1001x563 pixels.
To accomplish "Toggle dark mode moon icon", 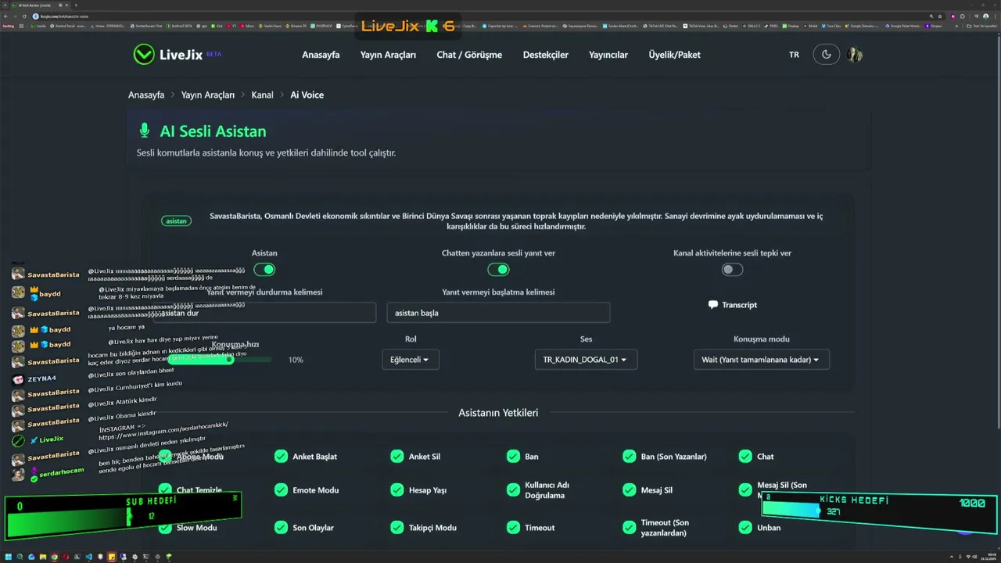I will pos(827,55).
